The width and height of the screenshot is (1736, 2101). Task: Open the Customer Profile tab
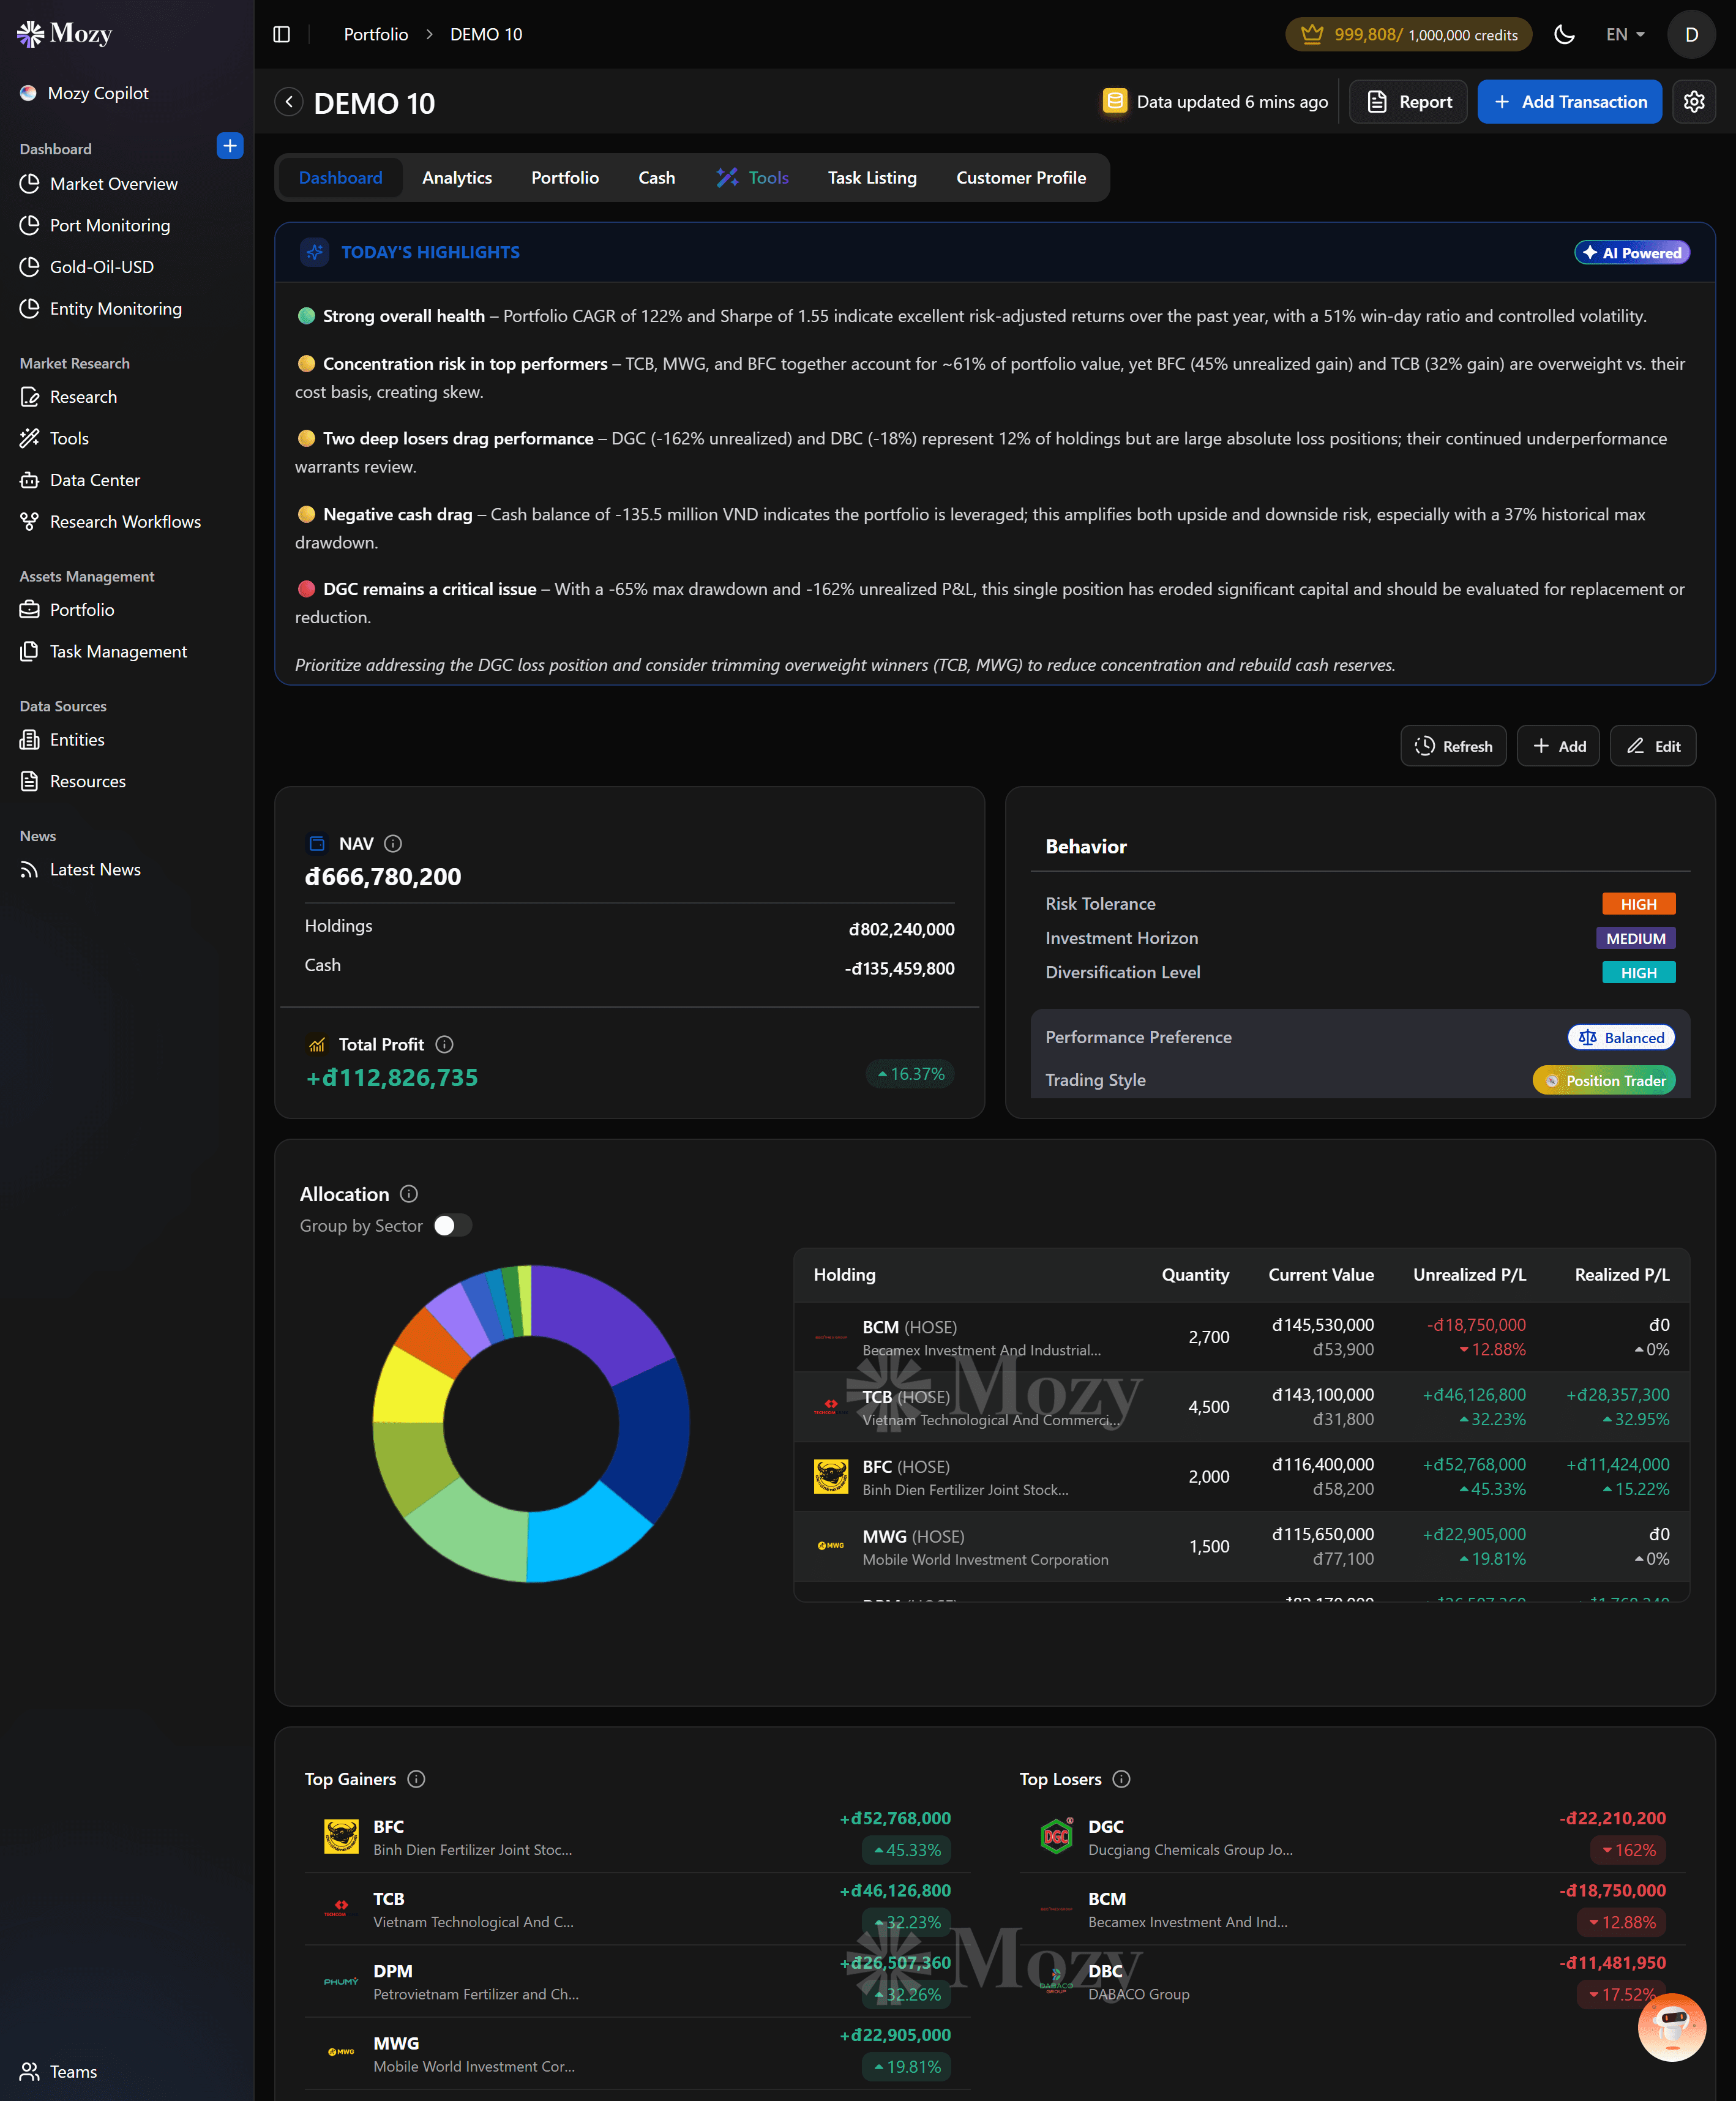1021,177
